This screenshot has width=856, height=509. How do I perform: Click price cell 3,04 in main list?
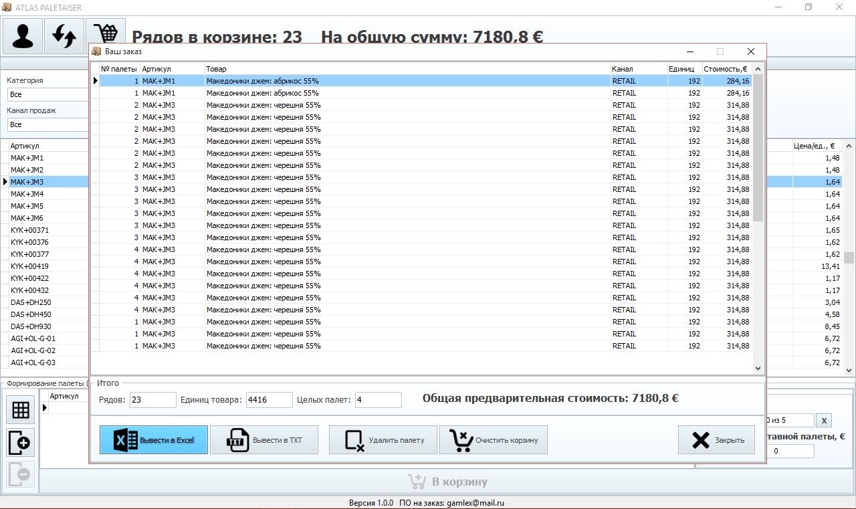pyautogui.click(x=817, y=302)
